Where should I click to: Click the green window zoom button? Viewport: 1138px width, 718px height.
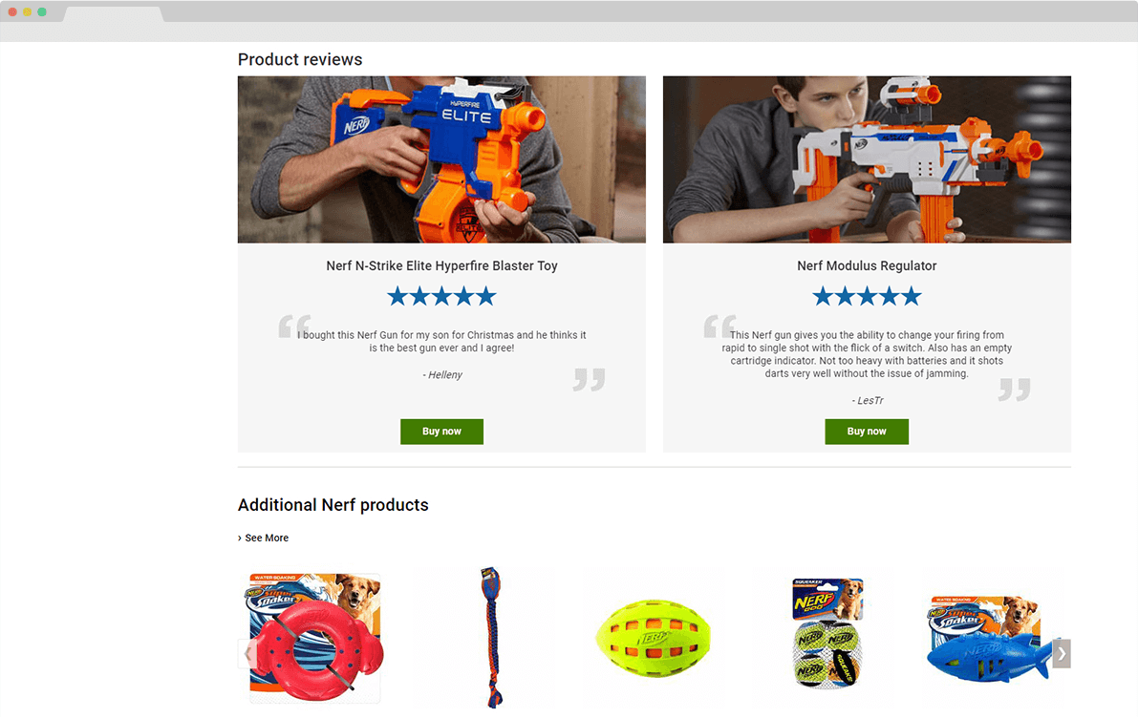42,11
